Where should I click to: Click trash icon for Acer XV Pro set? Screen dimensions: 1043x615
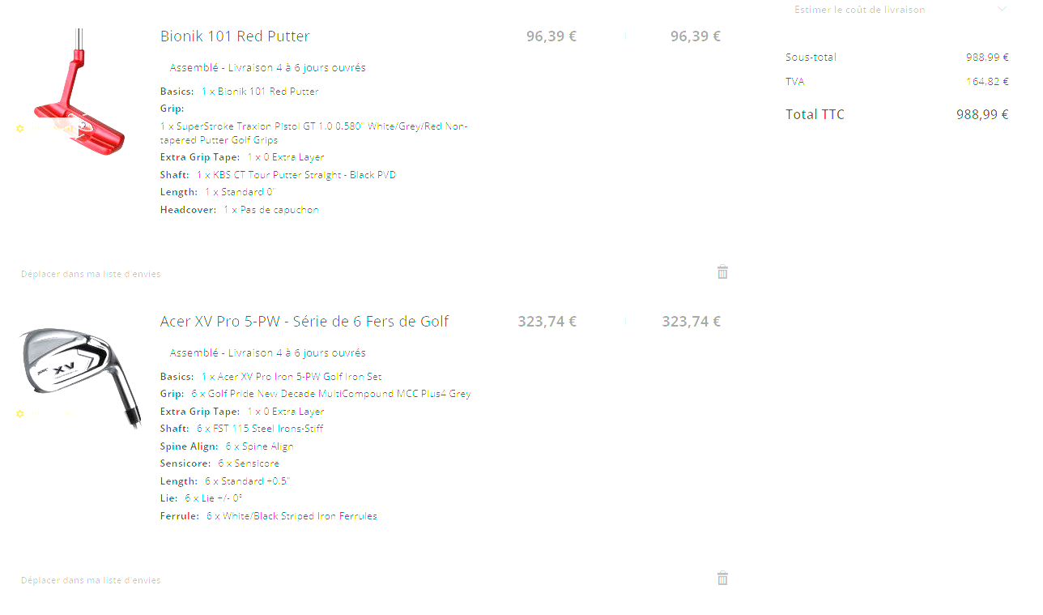722,579
